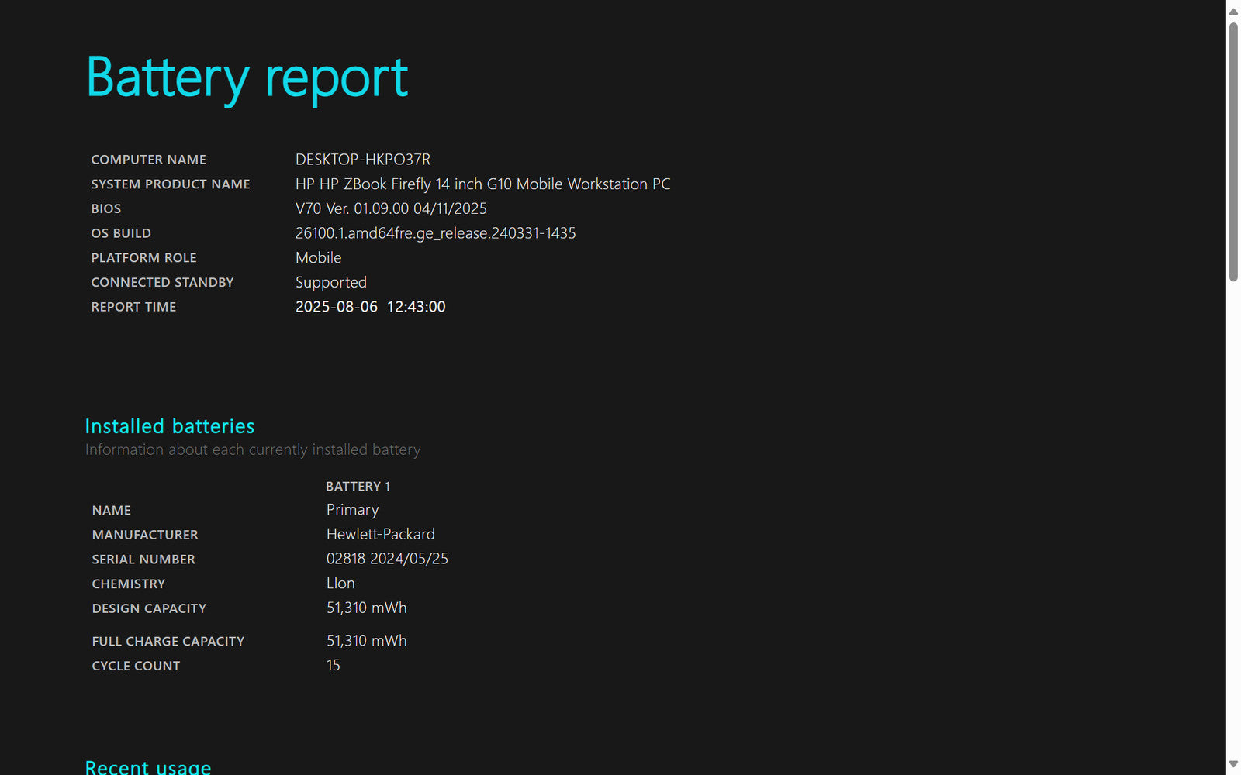
Task: Click the SERIAL NUMBER label
Action: (x=143, y=560)
